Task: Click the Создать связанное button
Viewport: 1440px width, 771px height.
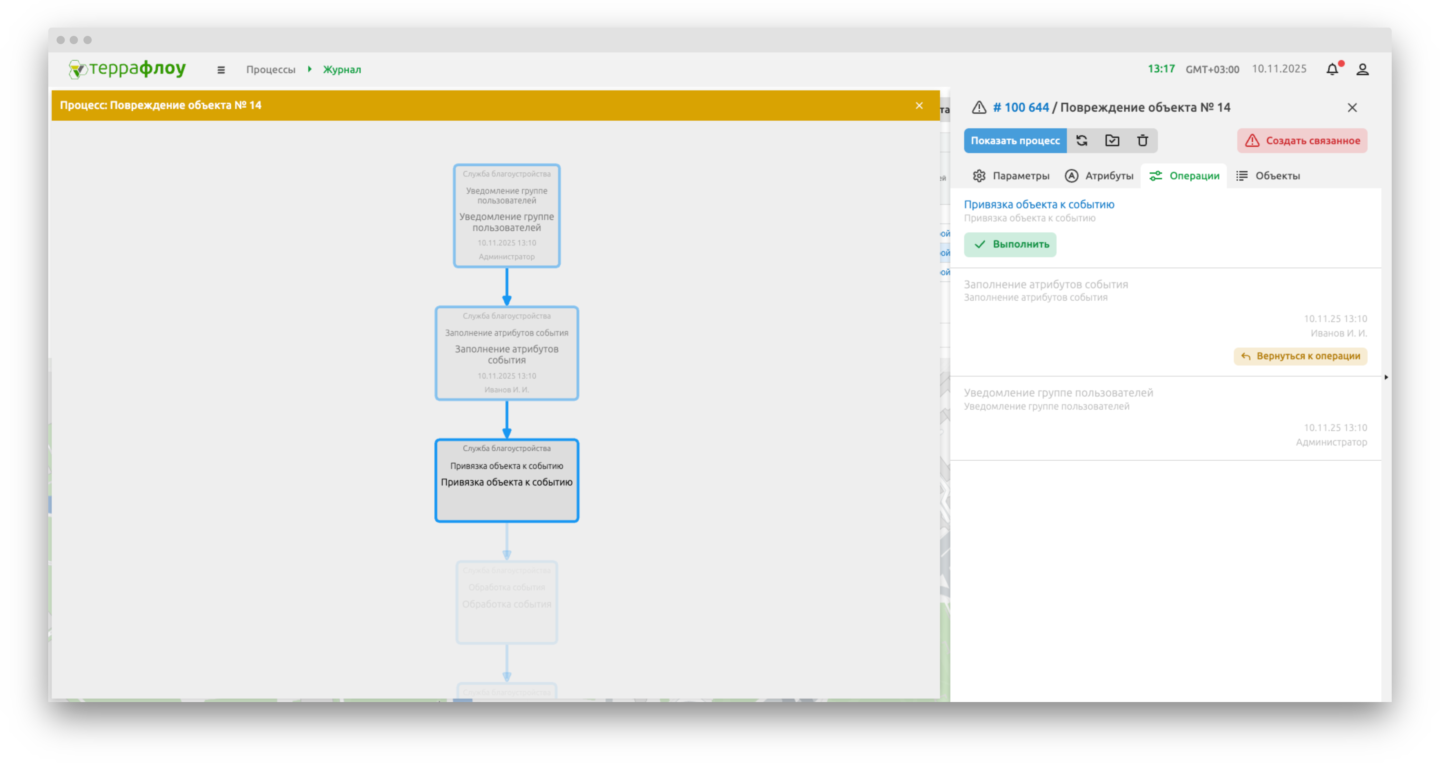Action: (x=1302, y=140)
